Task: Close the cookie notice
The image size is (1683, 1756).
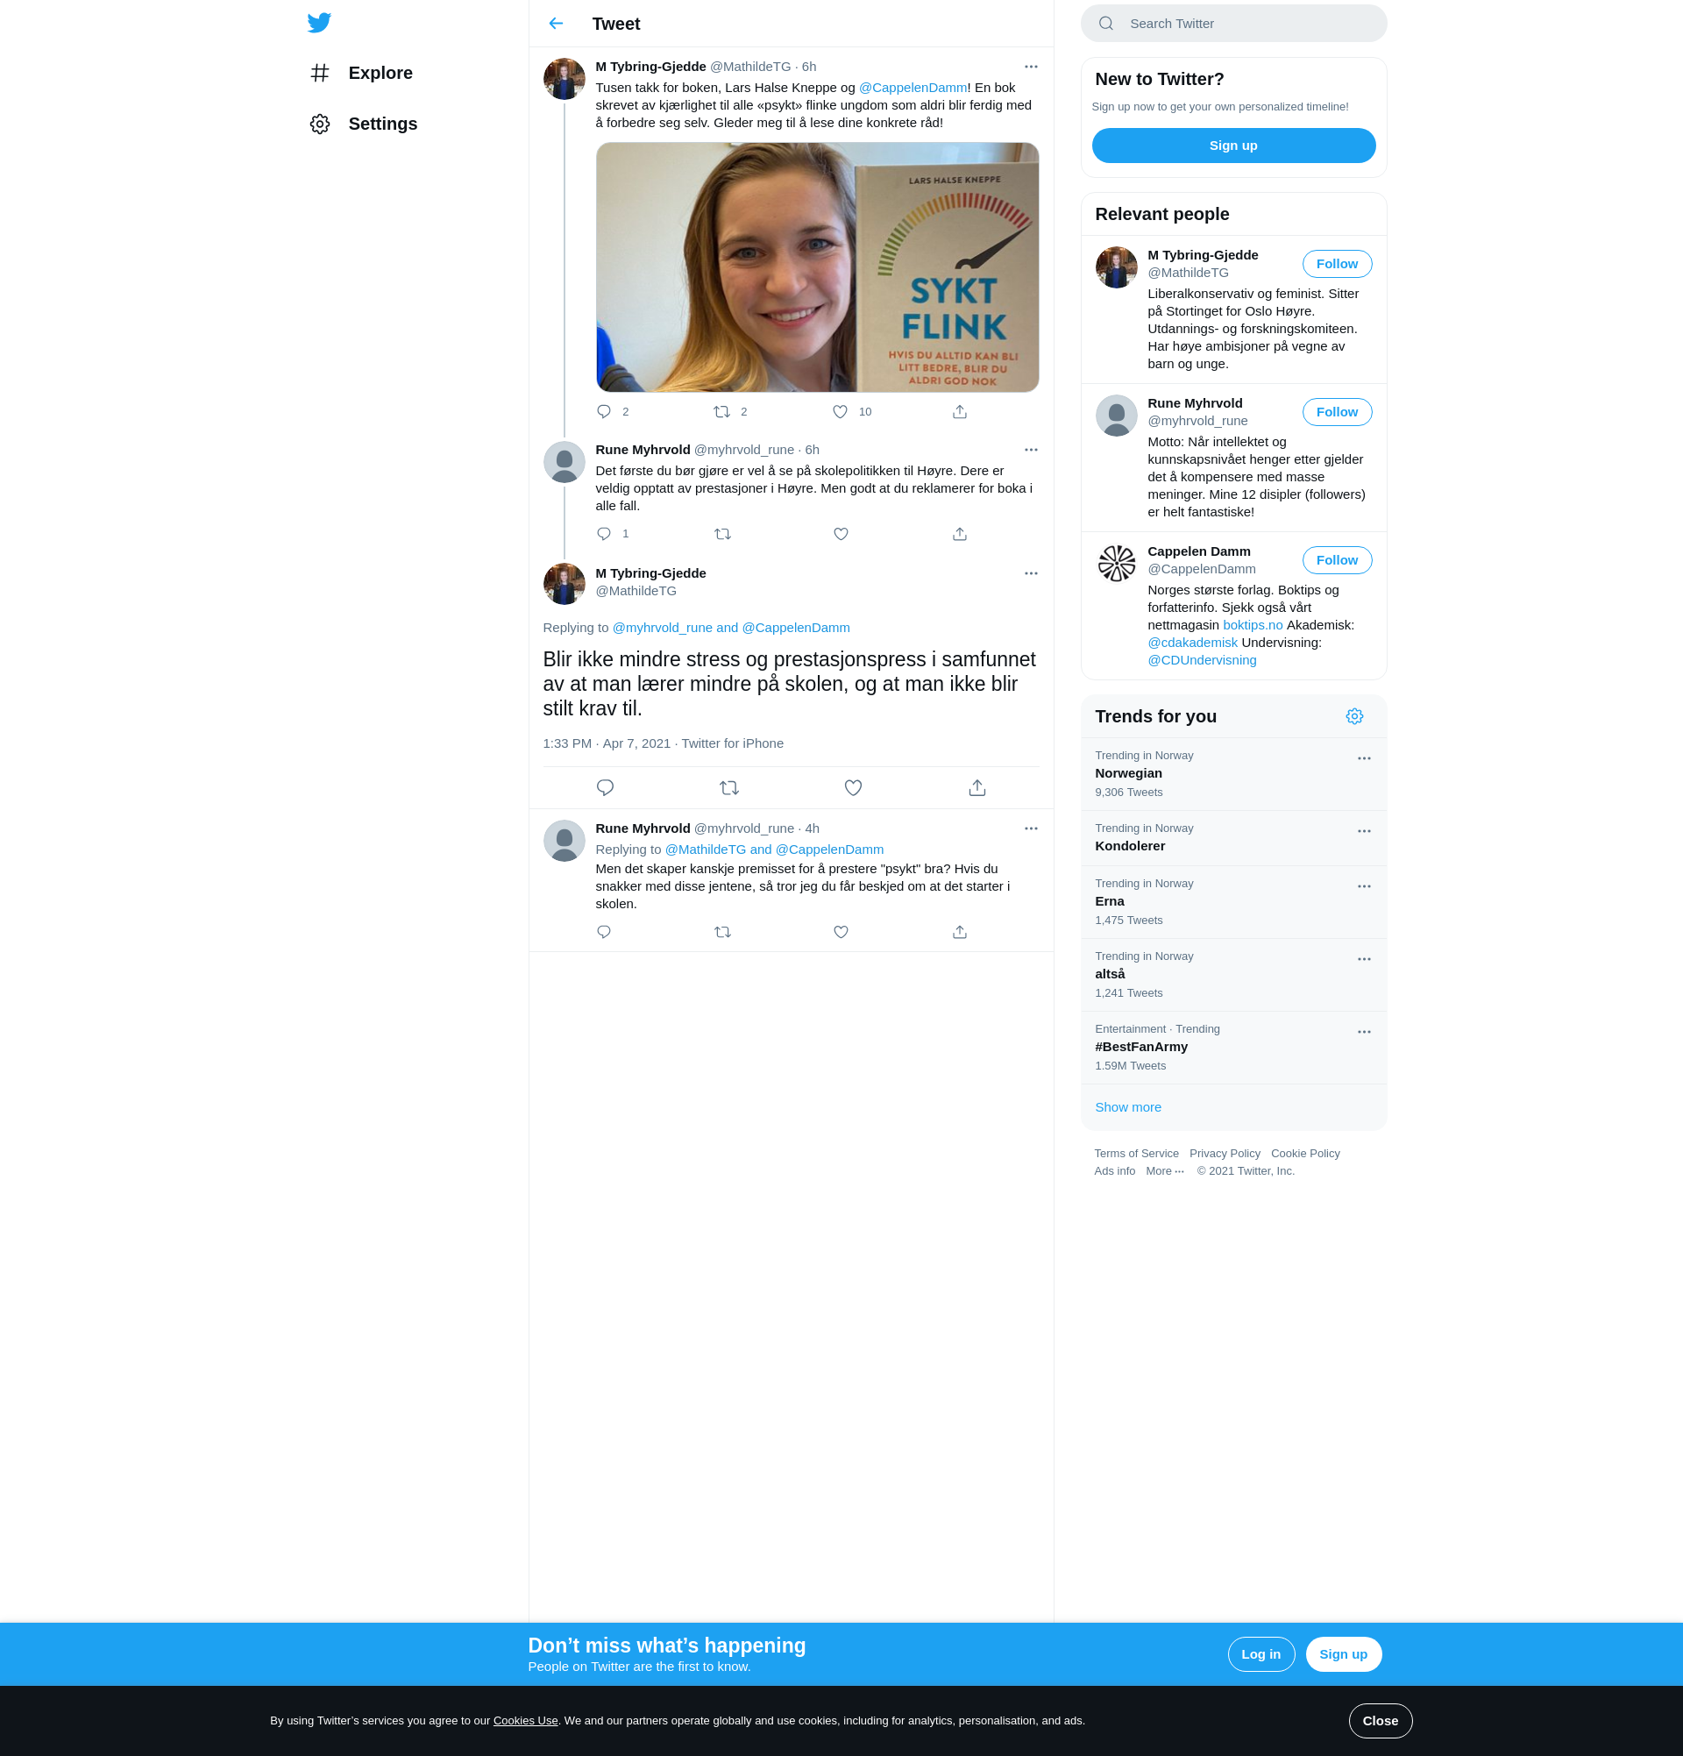Action: click(x=1380, y=1720)
